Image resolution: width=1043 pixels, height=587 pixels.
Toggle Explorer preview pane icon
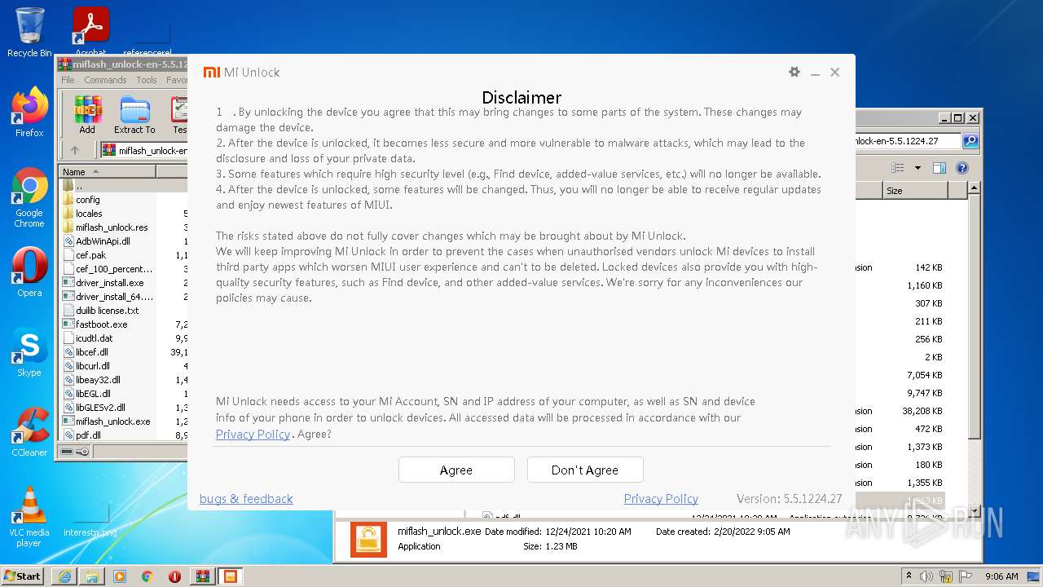939,168
